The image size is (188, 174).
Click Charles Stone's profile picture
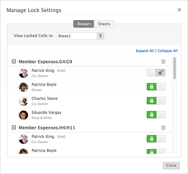[x=23, y=101]
